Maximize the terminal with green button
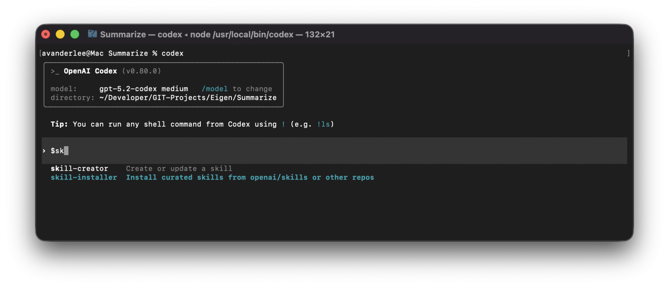The height and width of the screenshot is (288, 669). click(75, 34)
